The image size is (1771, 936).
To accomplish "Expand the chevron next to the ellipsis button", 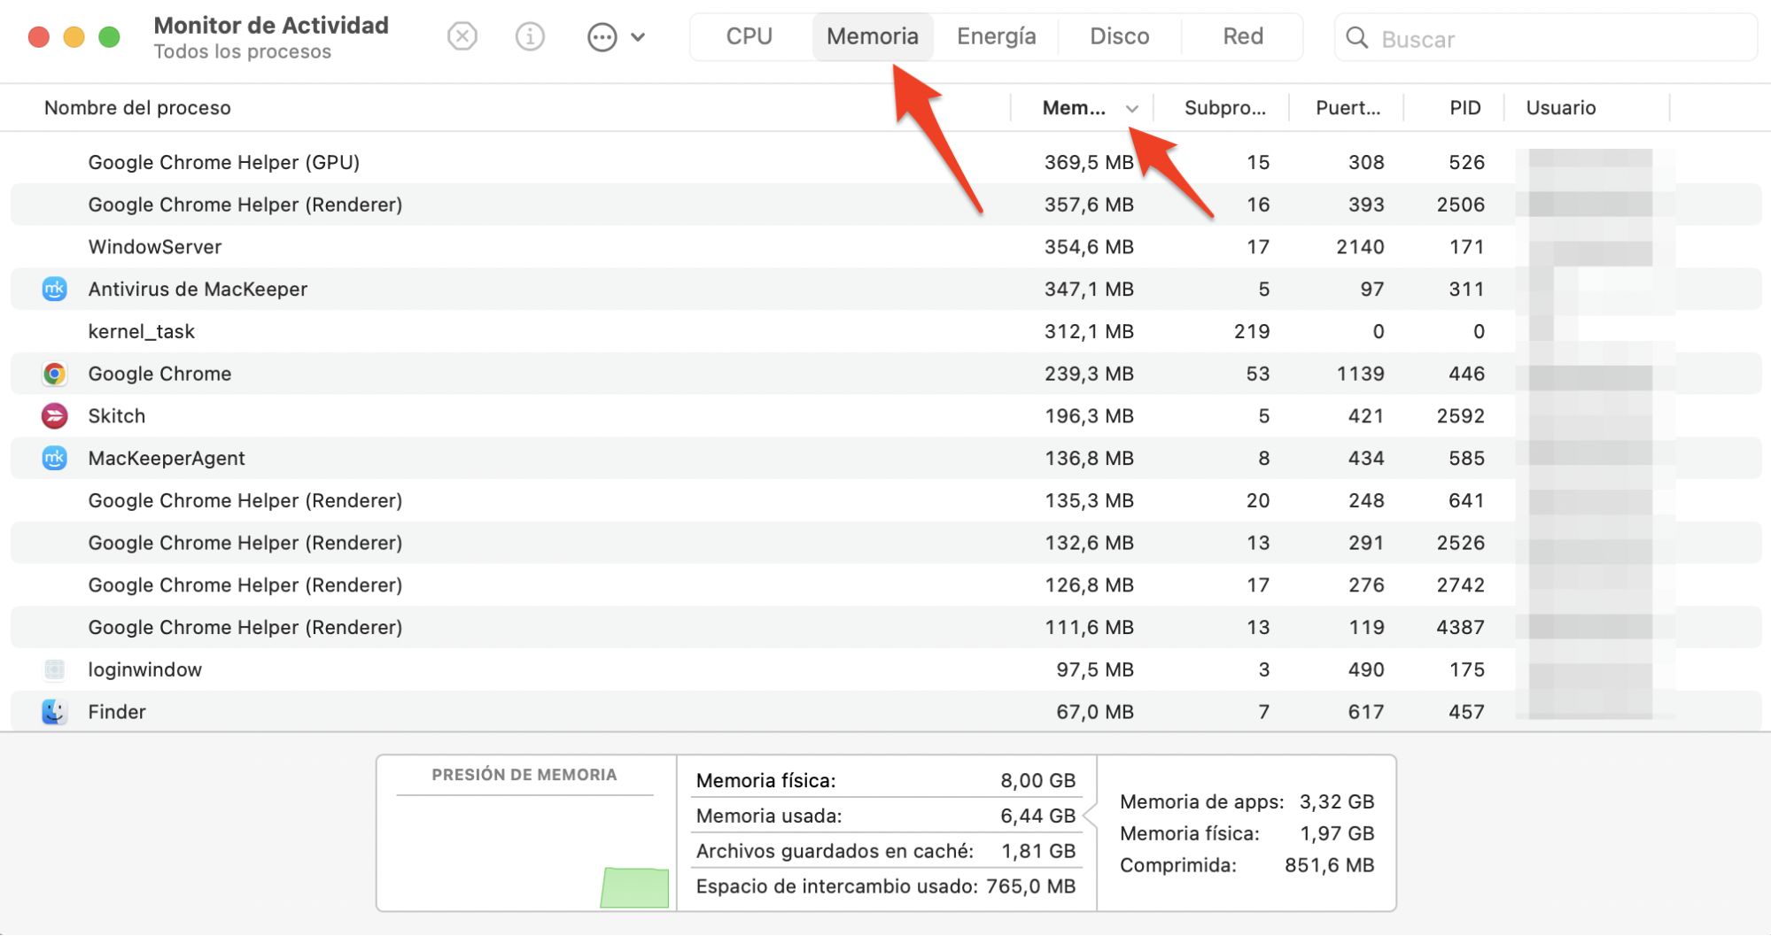I will 638,36.
